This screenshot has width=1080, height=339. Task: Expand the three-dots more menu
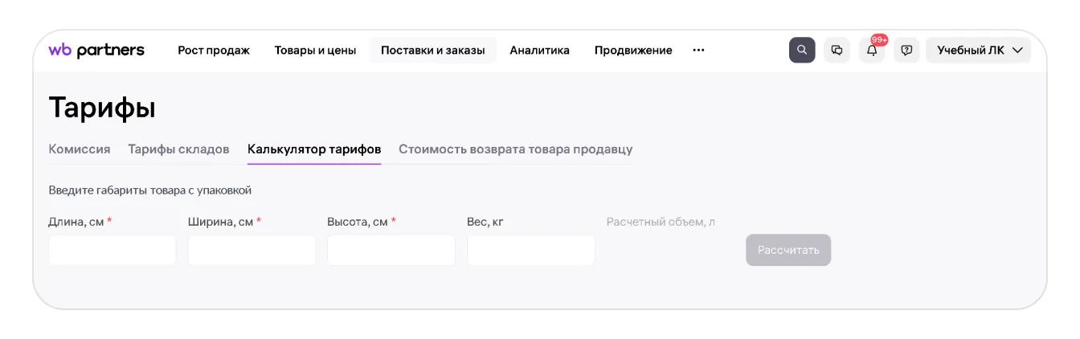[x=698, y=50]
